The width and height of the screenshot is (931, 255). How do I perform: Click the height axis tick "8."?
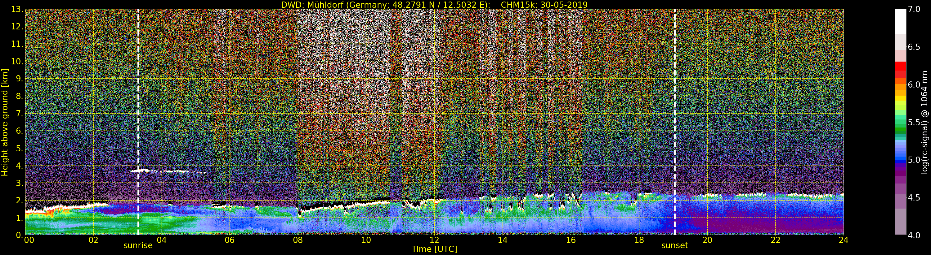click(x=19, y=96)
